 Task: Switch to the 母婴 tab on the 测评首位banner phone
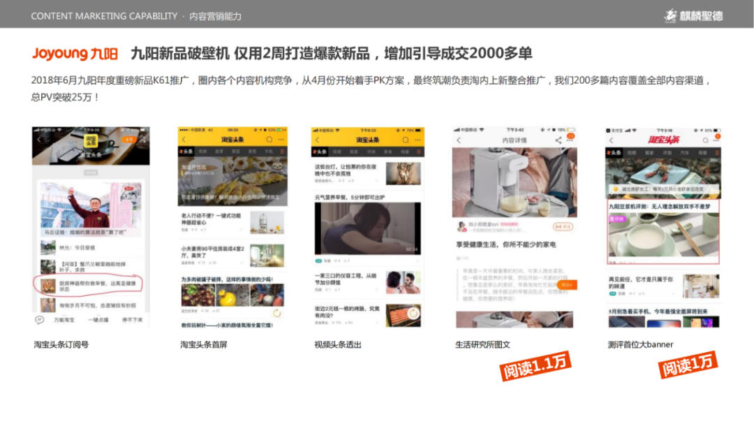point(702,152)
